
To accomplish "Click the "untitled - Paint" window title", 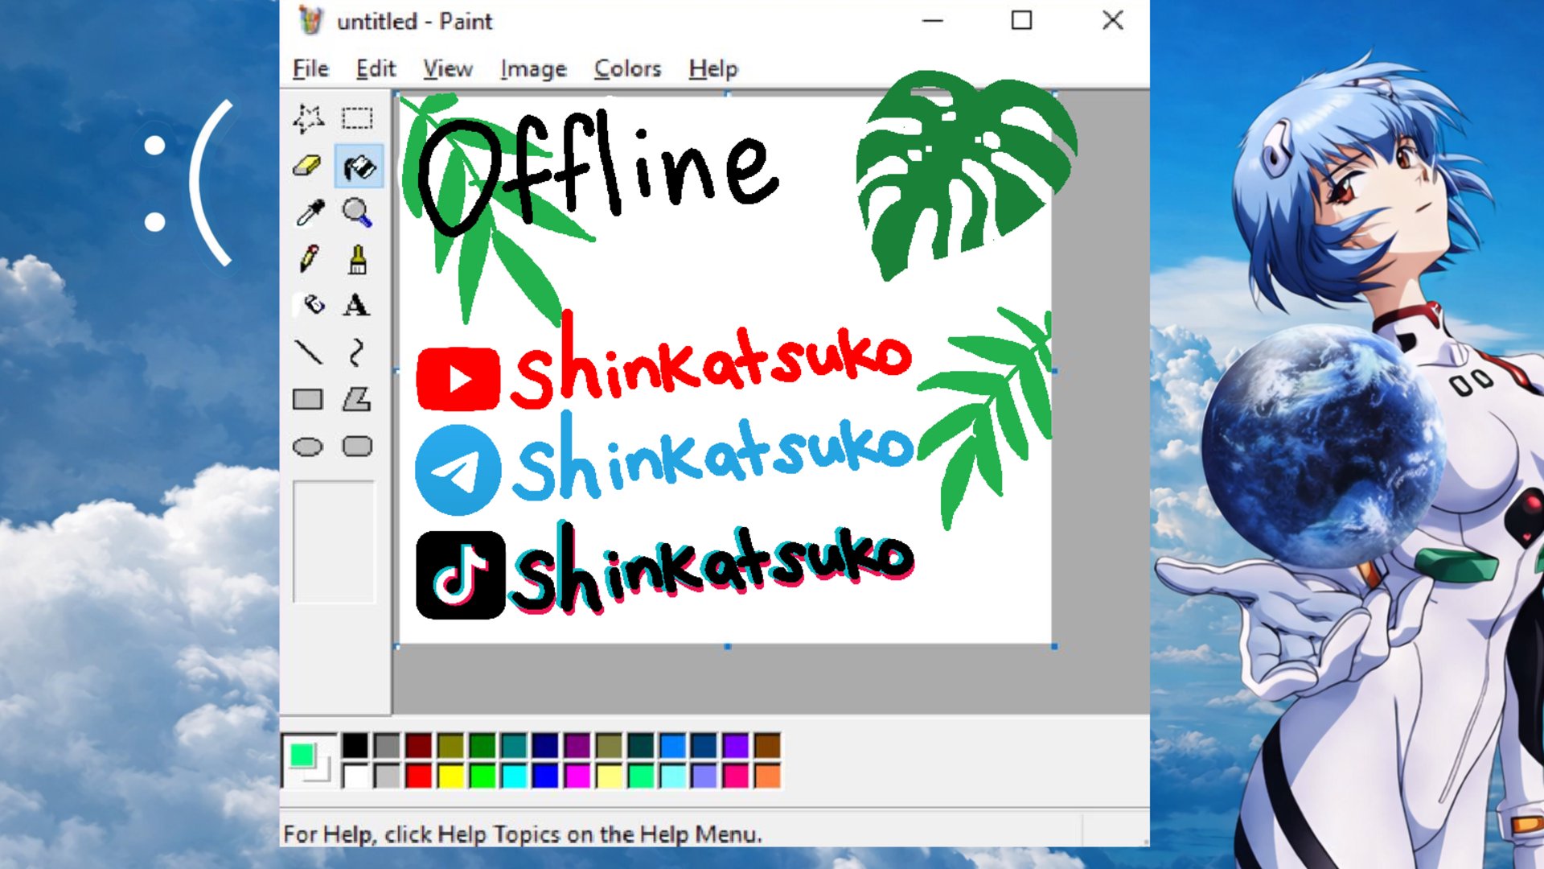I will click(414, 22).
